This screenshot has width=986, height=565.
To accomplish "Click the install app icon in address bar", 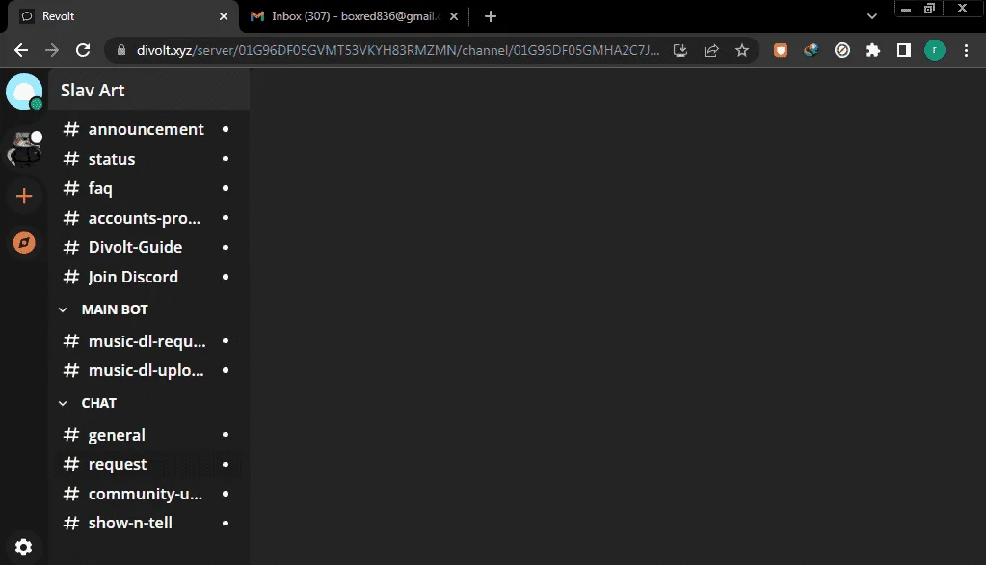I will (680, 50).
